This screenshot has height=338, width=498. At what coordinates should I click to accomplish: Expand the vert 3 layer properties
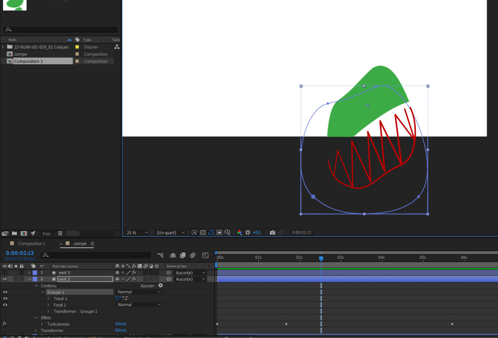(29, 273)
